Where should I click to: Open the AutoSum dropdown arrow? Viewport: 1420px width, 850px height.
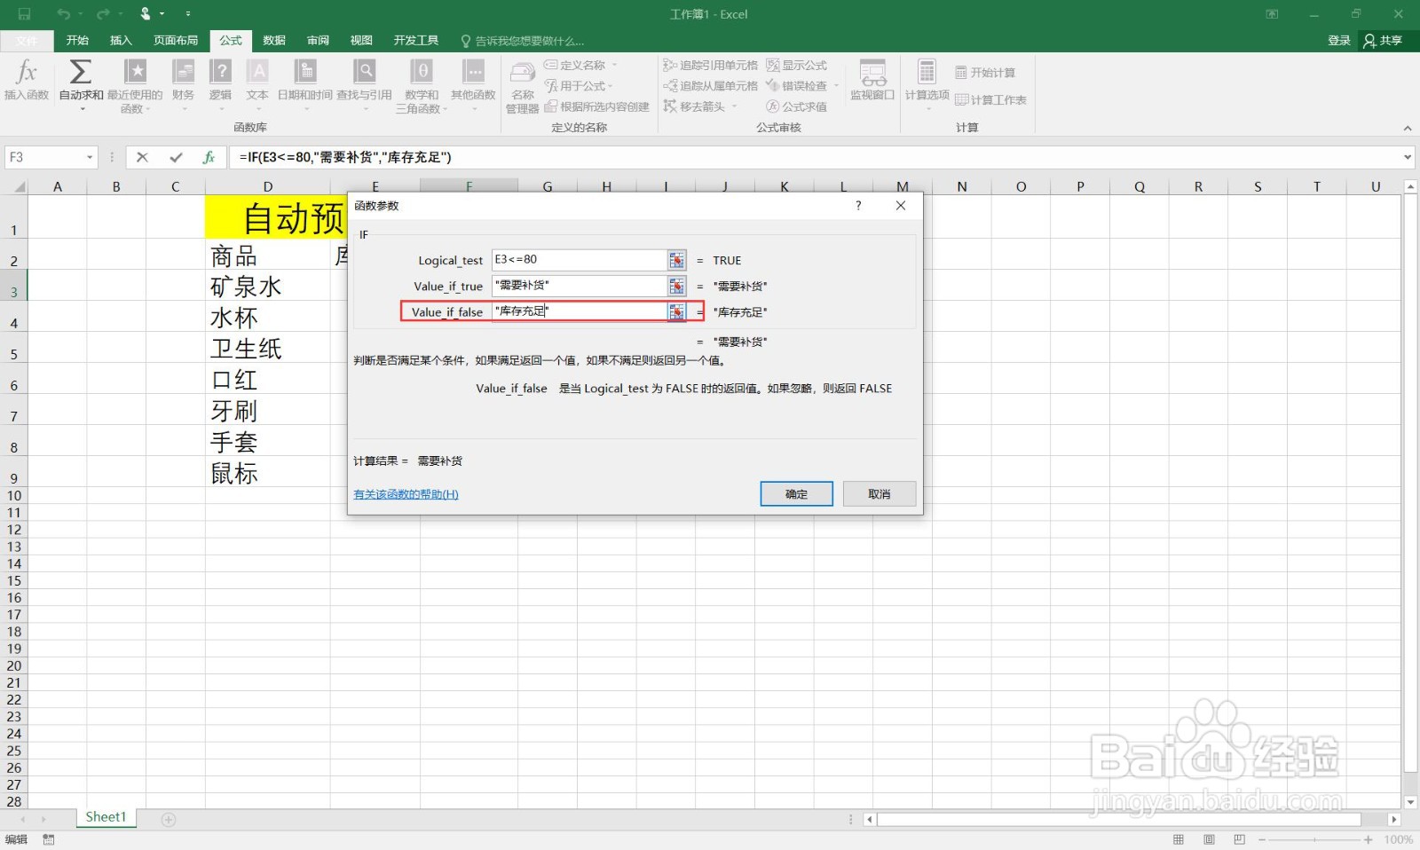[x=82, y=109]
